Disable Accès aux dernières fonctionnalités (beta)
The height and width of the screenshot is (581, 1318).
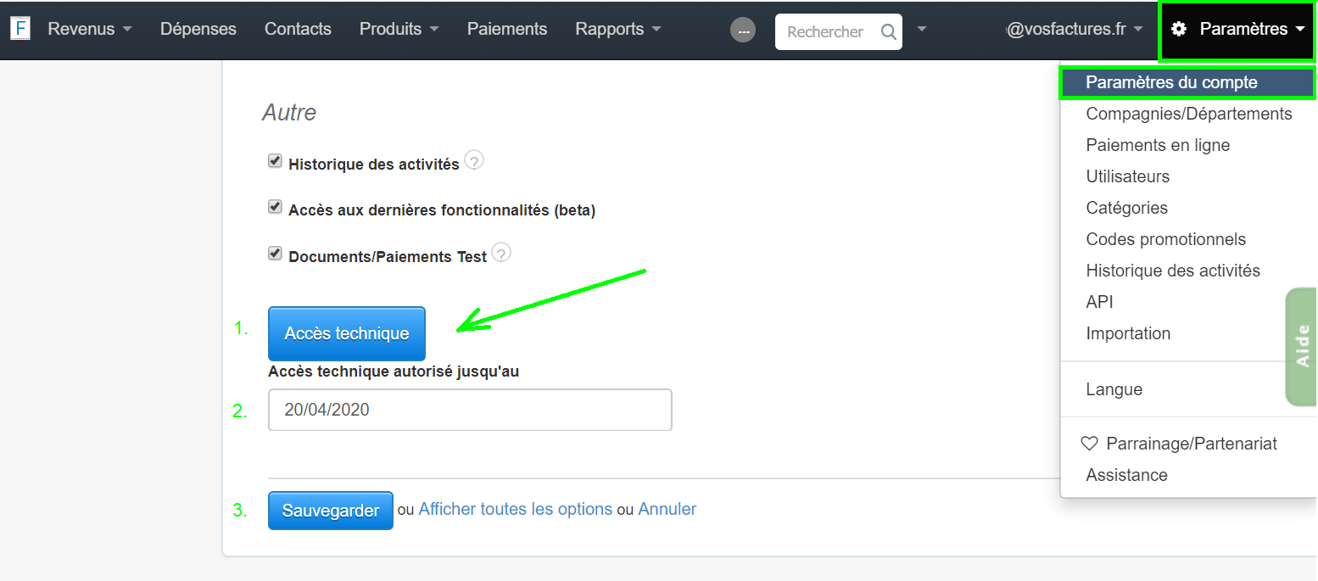click(275, 205)
